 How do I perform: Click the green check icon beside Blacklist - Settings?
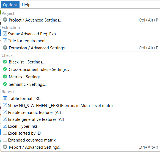click(x=5, y=62)
